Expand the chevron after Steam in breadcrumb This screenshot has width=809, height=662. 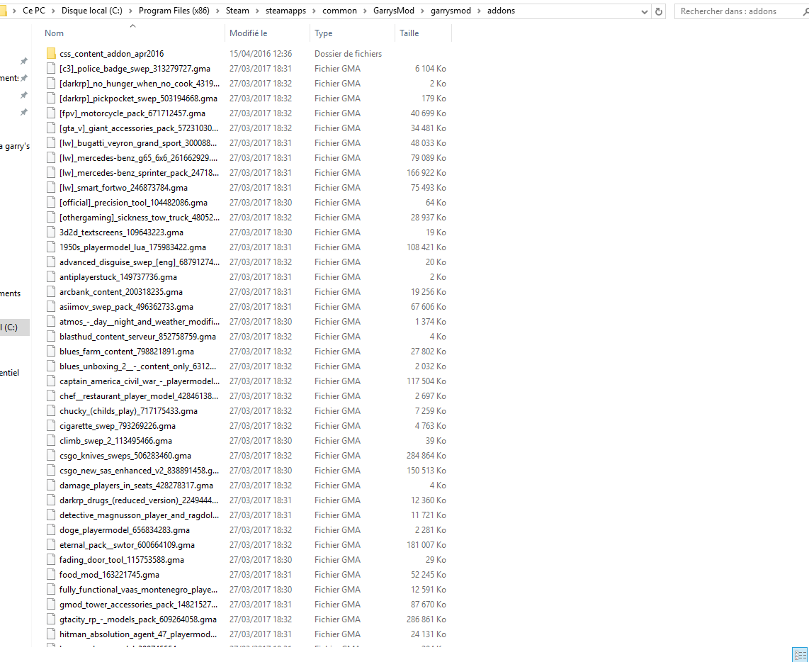[257, 11]
